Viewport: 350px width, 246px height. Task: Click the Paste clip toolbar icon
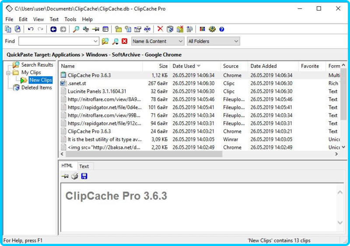point(17,29)
